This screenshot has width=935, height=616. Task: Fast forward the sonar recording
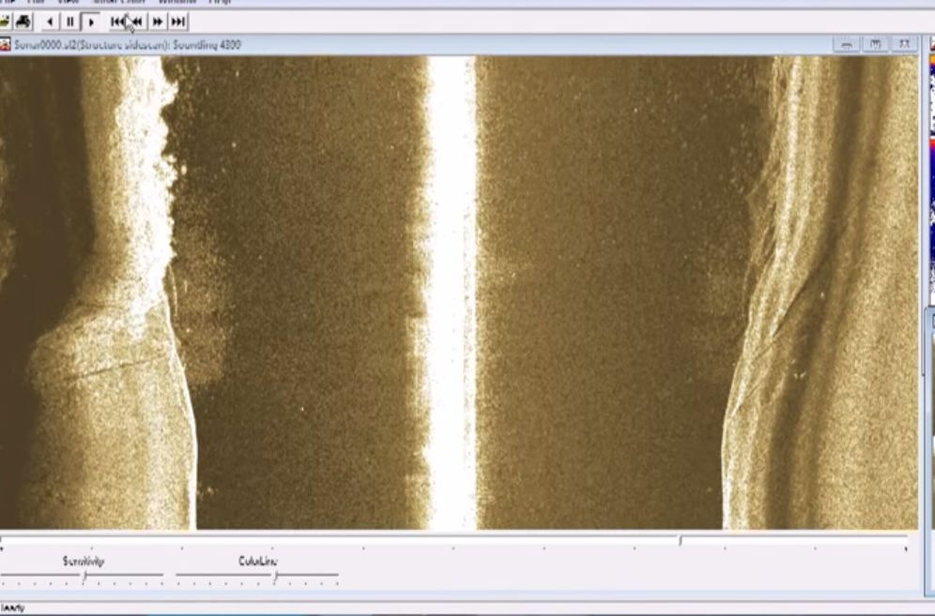158,22
